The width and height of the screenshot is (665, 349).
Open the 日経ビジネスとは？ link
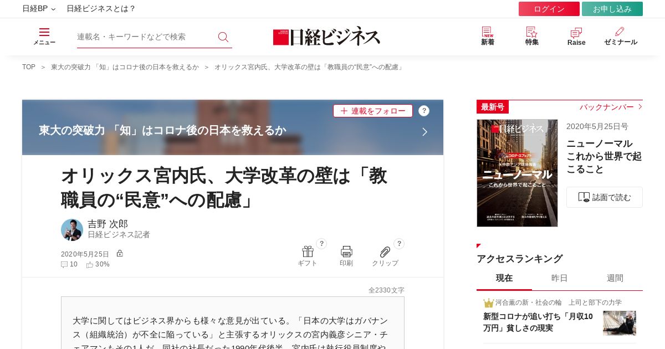coord(101,9)
